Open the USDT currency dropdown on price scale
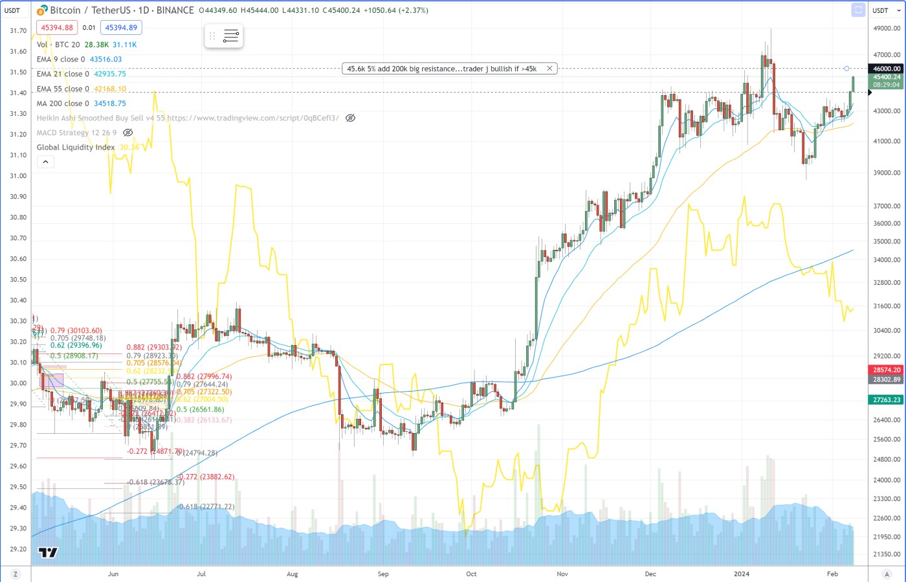Viewport: 906px width, 582px height. [x=886, y=10]
